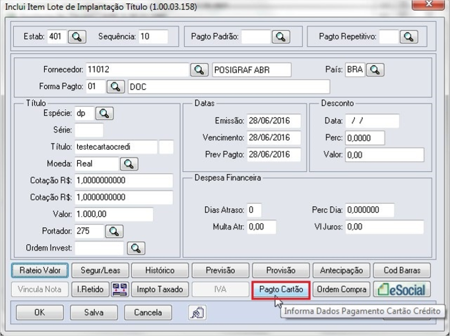This screenshot has height=336, width=450.
Task: Click the empty Pagto Padrão field
Action: pyautogui.click(x=256, y=37)
